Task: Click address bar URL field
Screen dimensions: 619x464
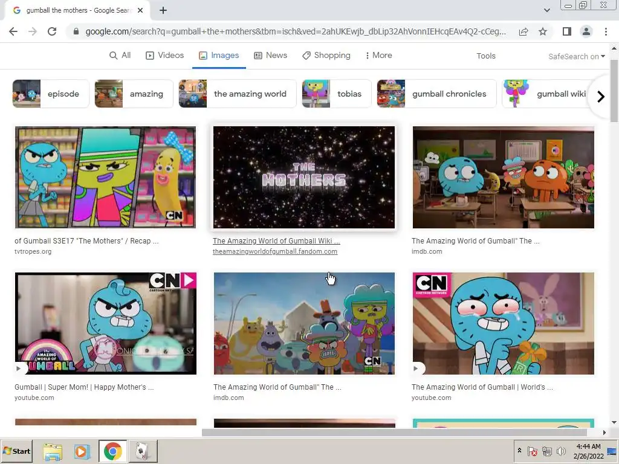Action: pyautogui.click(x=295, y=31)
